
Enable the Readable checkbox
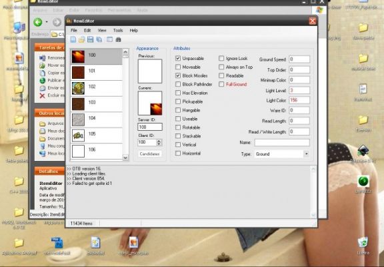click(x=221, y=75)
